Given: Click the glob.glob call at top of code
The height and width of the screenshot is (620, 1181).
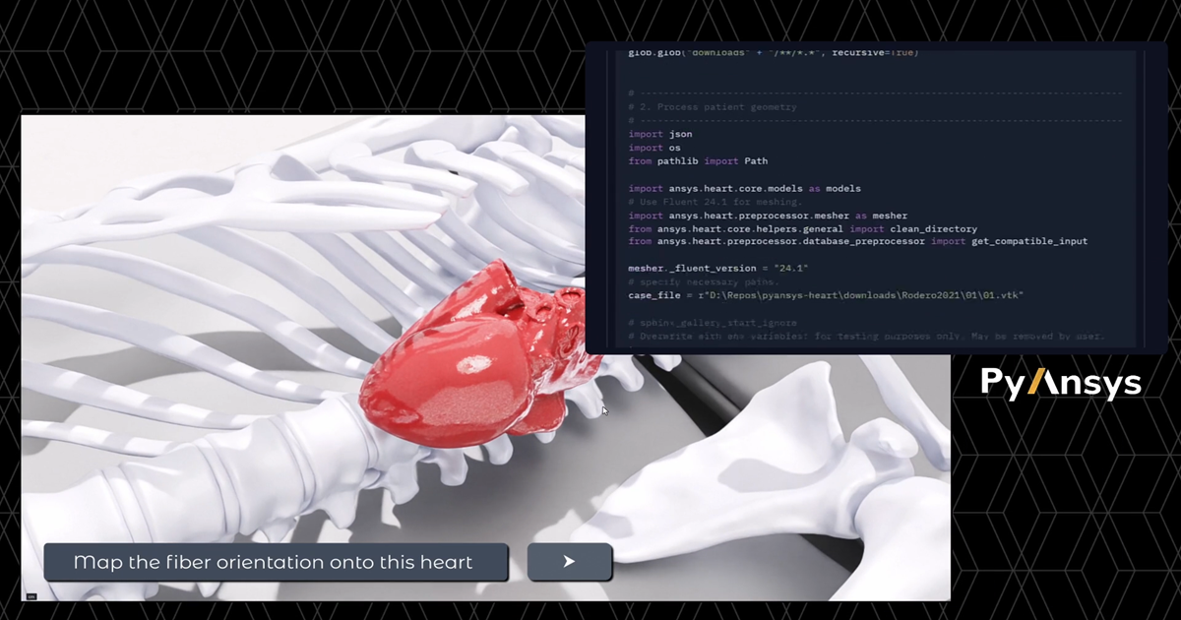Looking at the screenshot, I should (x=773, y=52).
